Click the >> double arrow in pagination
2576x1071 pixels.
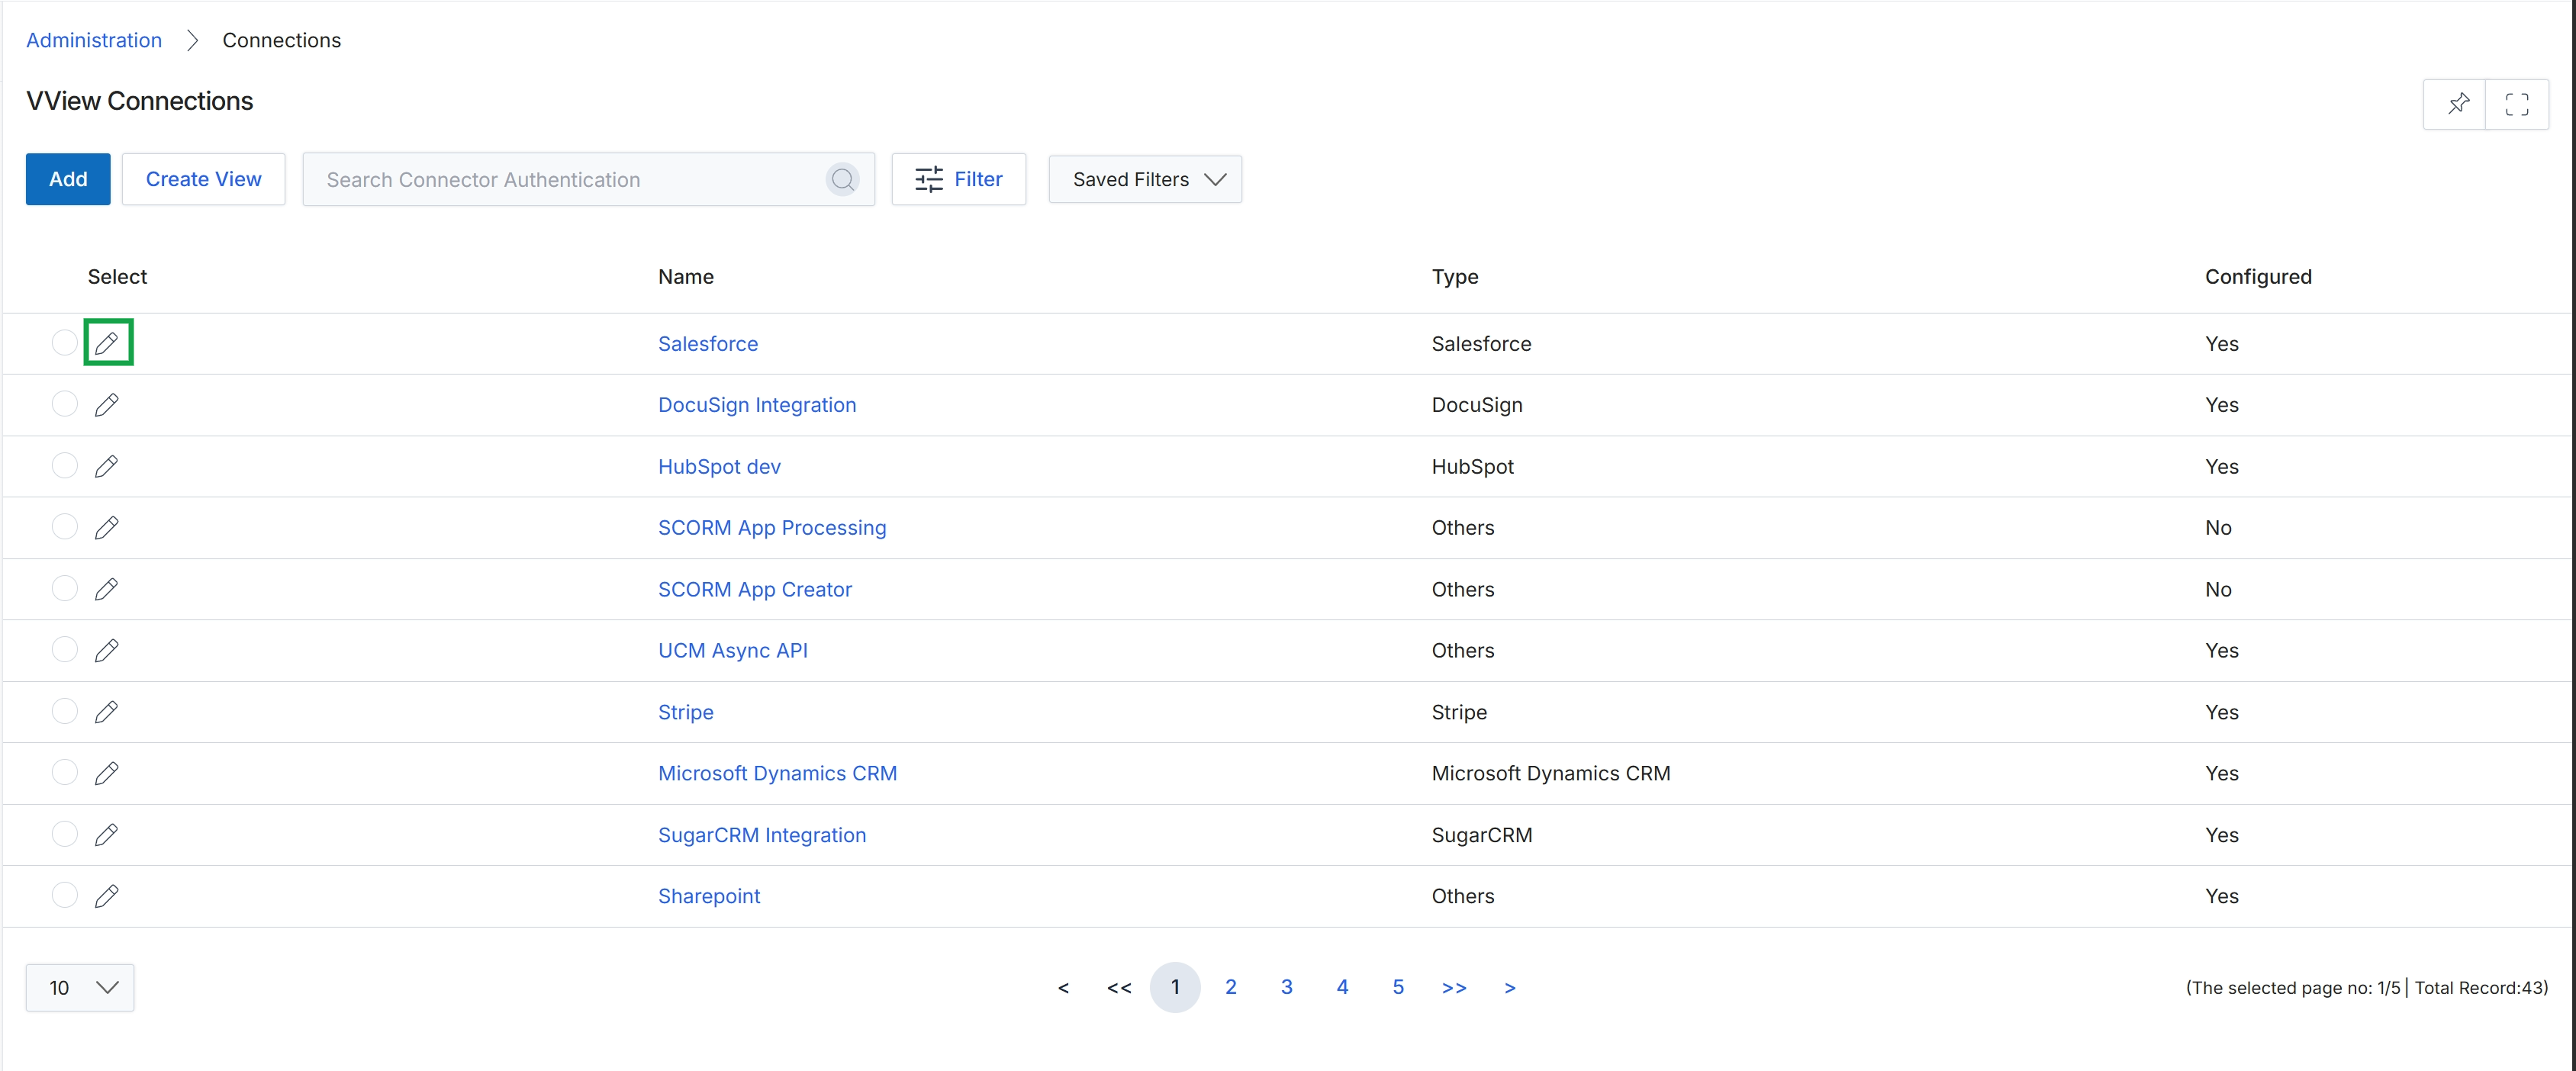pos(1454,988)
